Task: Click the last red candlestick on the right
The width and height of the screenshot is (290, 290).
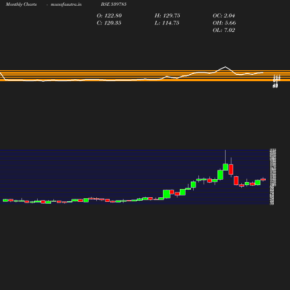Action: tap(263, 179)
